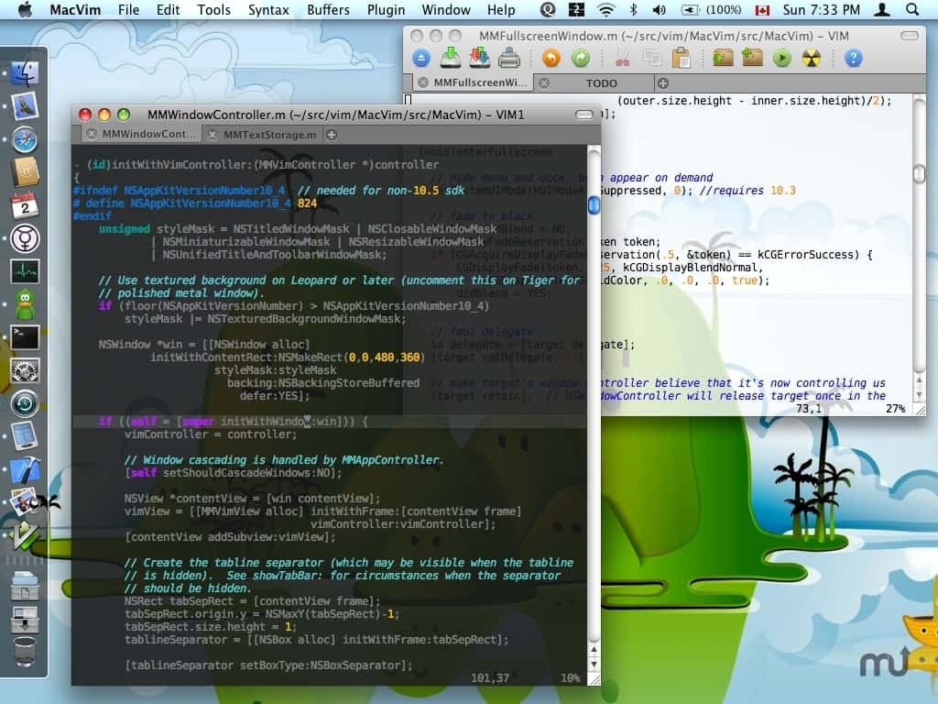This screenshot has height=704, width=938.
Task: Click the Save All toolbar icon
Action: [479, 59]
